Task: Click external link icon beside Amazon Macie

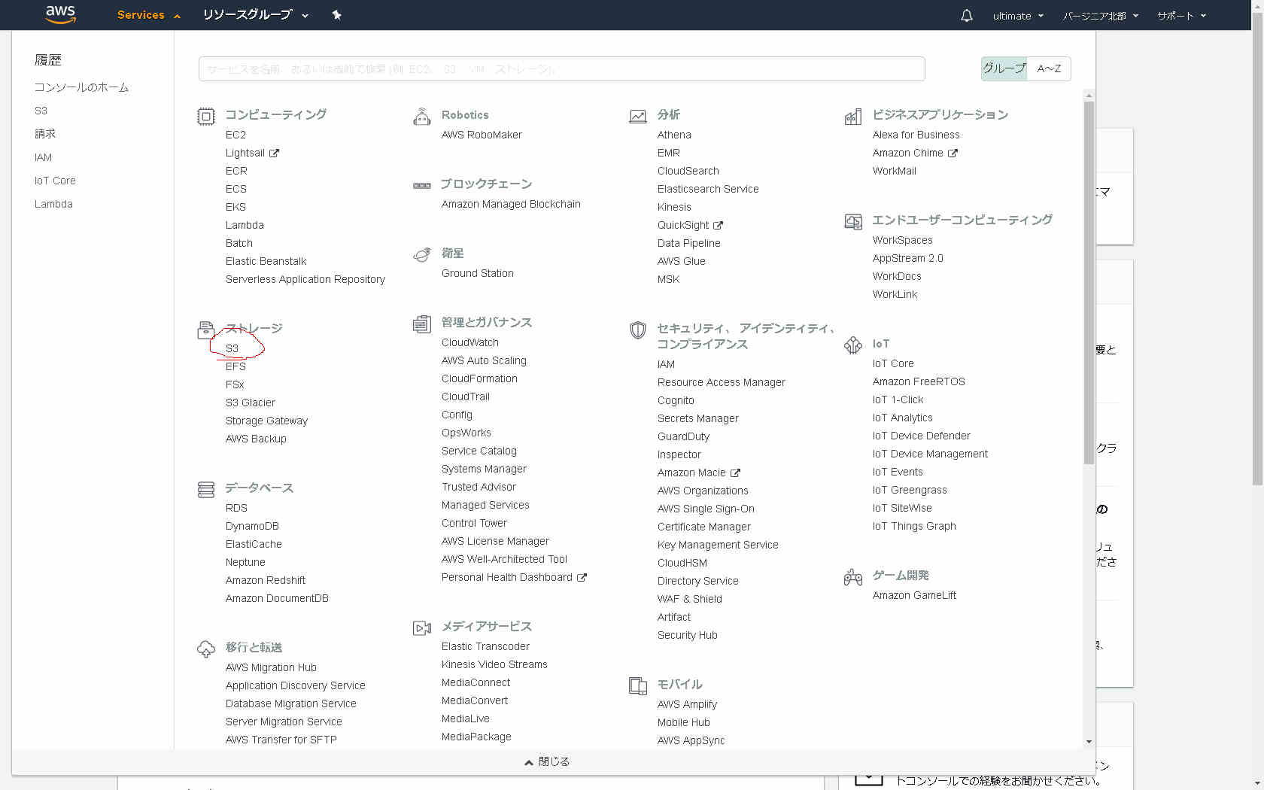Action: click(735, 473)
